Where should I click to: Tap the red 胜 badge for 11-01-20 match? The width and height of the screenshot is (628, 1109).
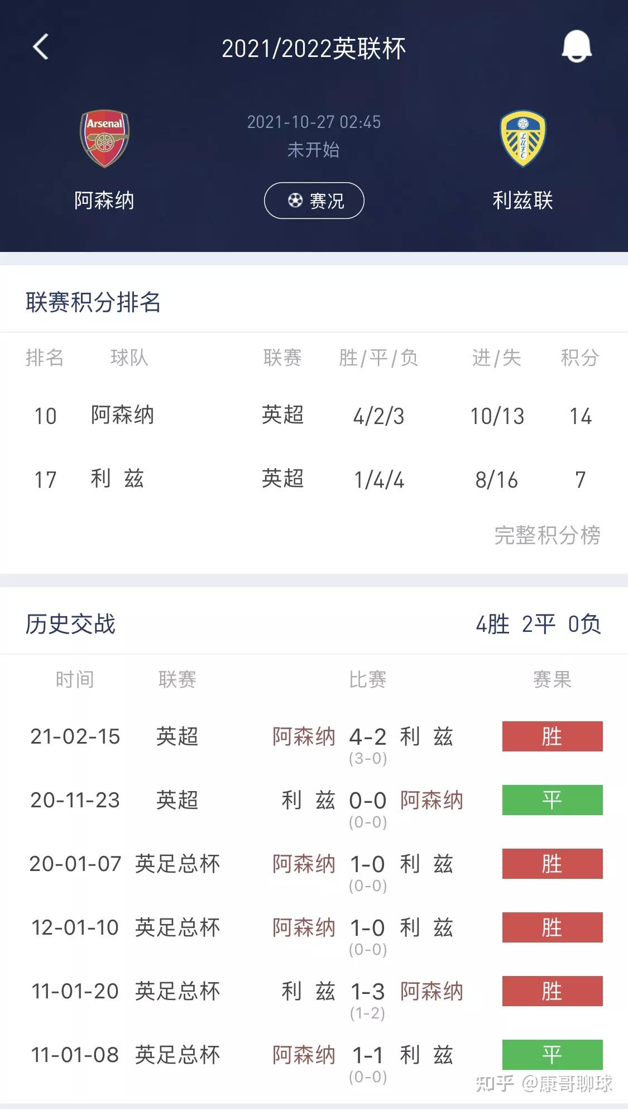pyautogui.click(x=552, y=992)
